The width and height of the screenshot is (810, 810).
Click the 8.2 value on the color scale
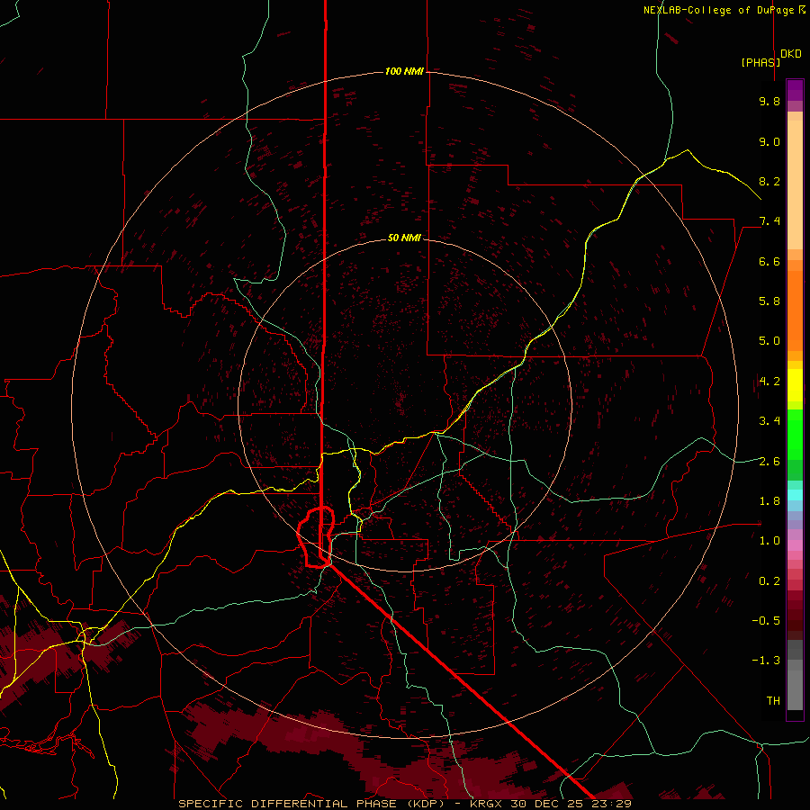point(769,181)
